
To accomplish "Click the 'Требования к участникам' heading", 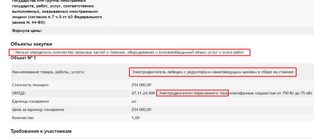I will tap(41, 131).
